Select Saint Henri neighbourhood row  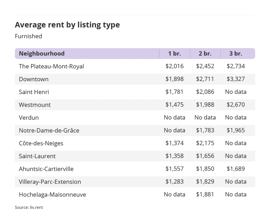(135, 92)
